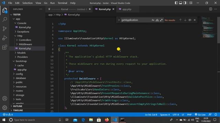Image resolution: width=220 pixels, height=123 pixels.
Task: Close the find widget
Action: click(195, 20)
